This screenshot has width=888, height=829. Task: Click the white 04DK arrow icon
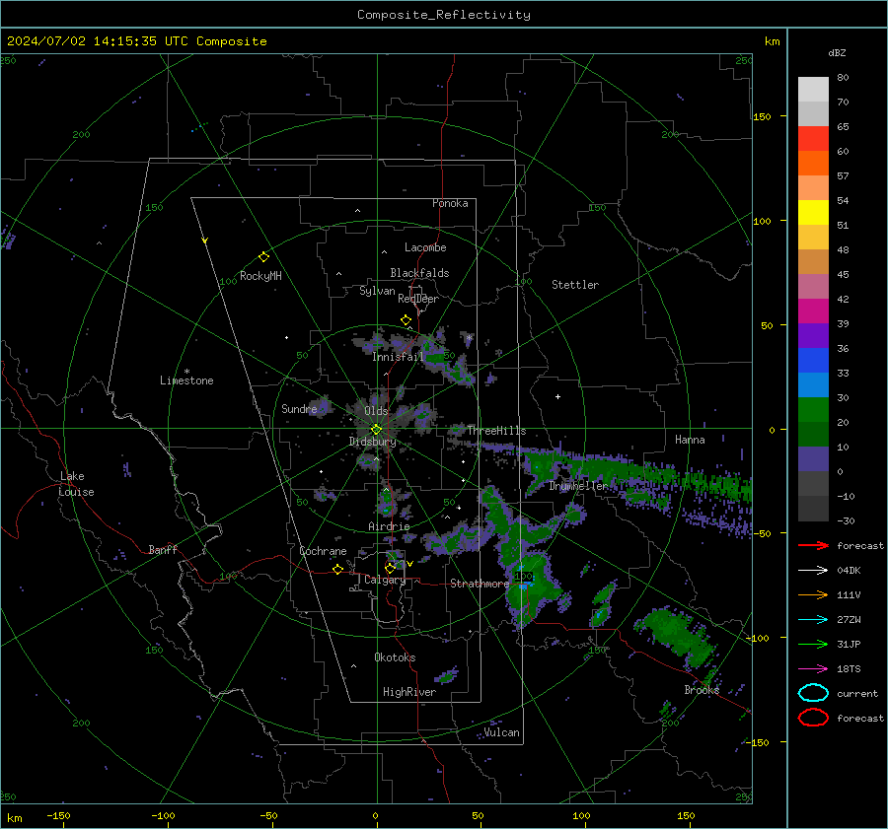[813, 571]
